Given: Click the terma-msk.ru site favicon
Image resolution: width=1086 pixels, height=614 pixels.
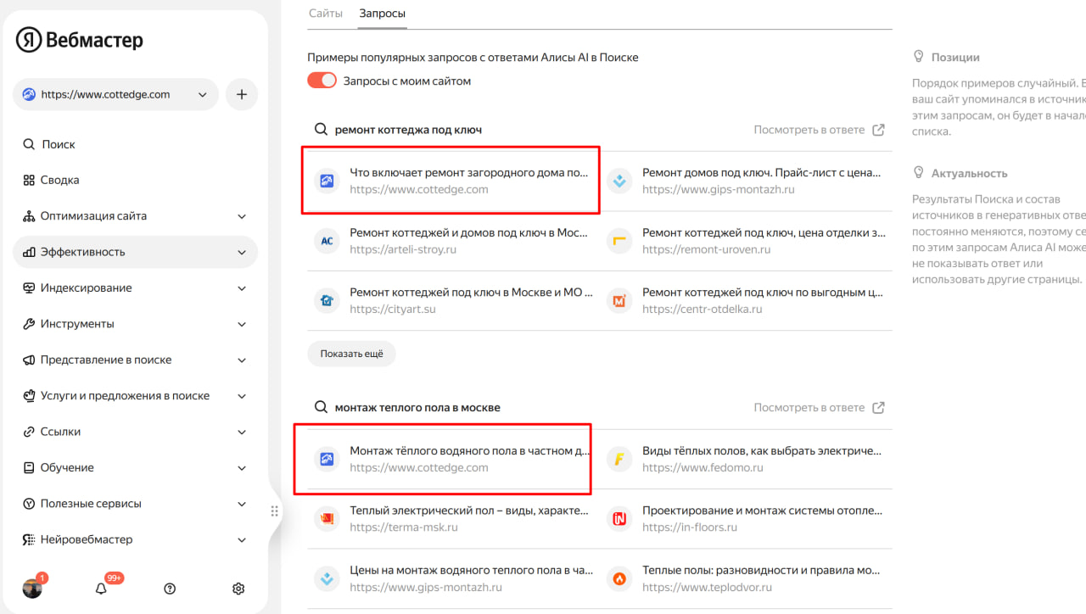Looking at the screenshot, I should coord(327,519).
